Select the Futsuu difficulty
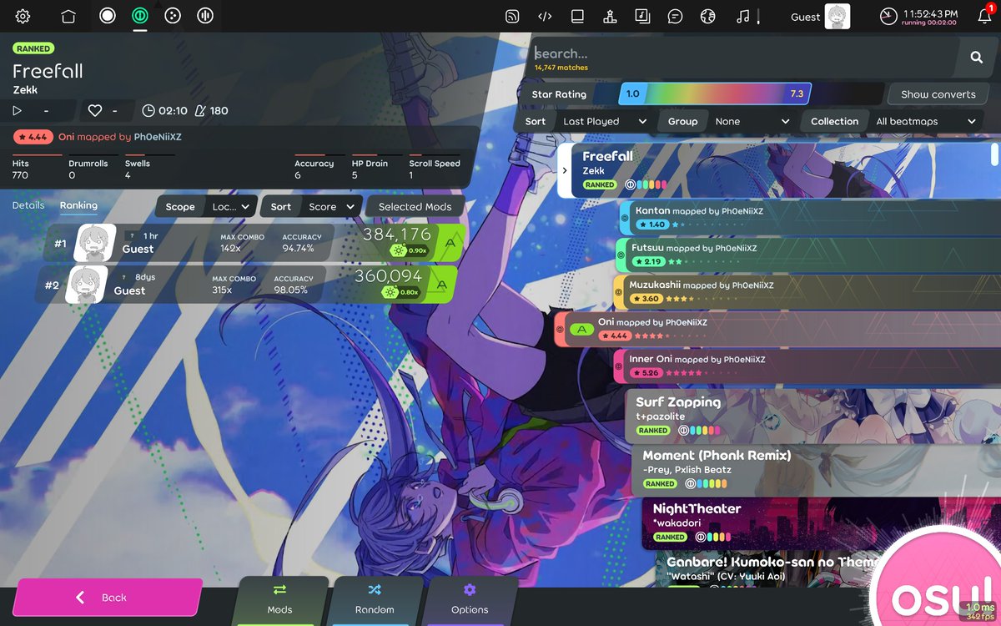The image size is (1001, 626). pos(807,255)
